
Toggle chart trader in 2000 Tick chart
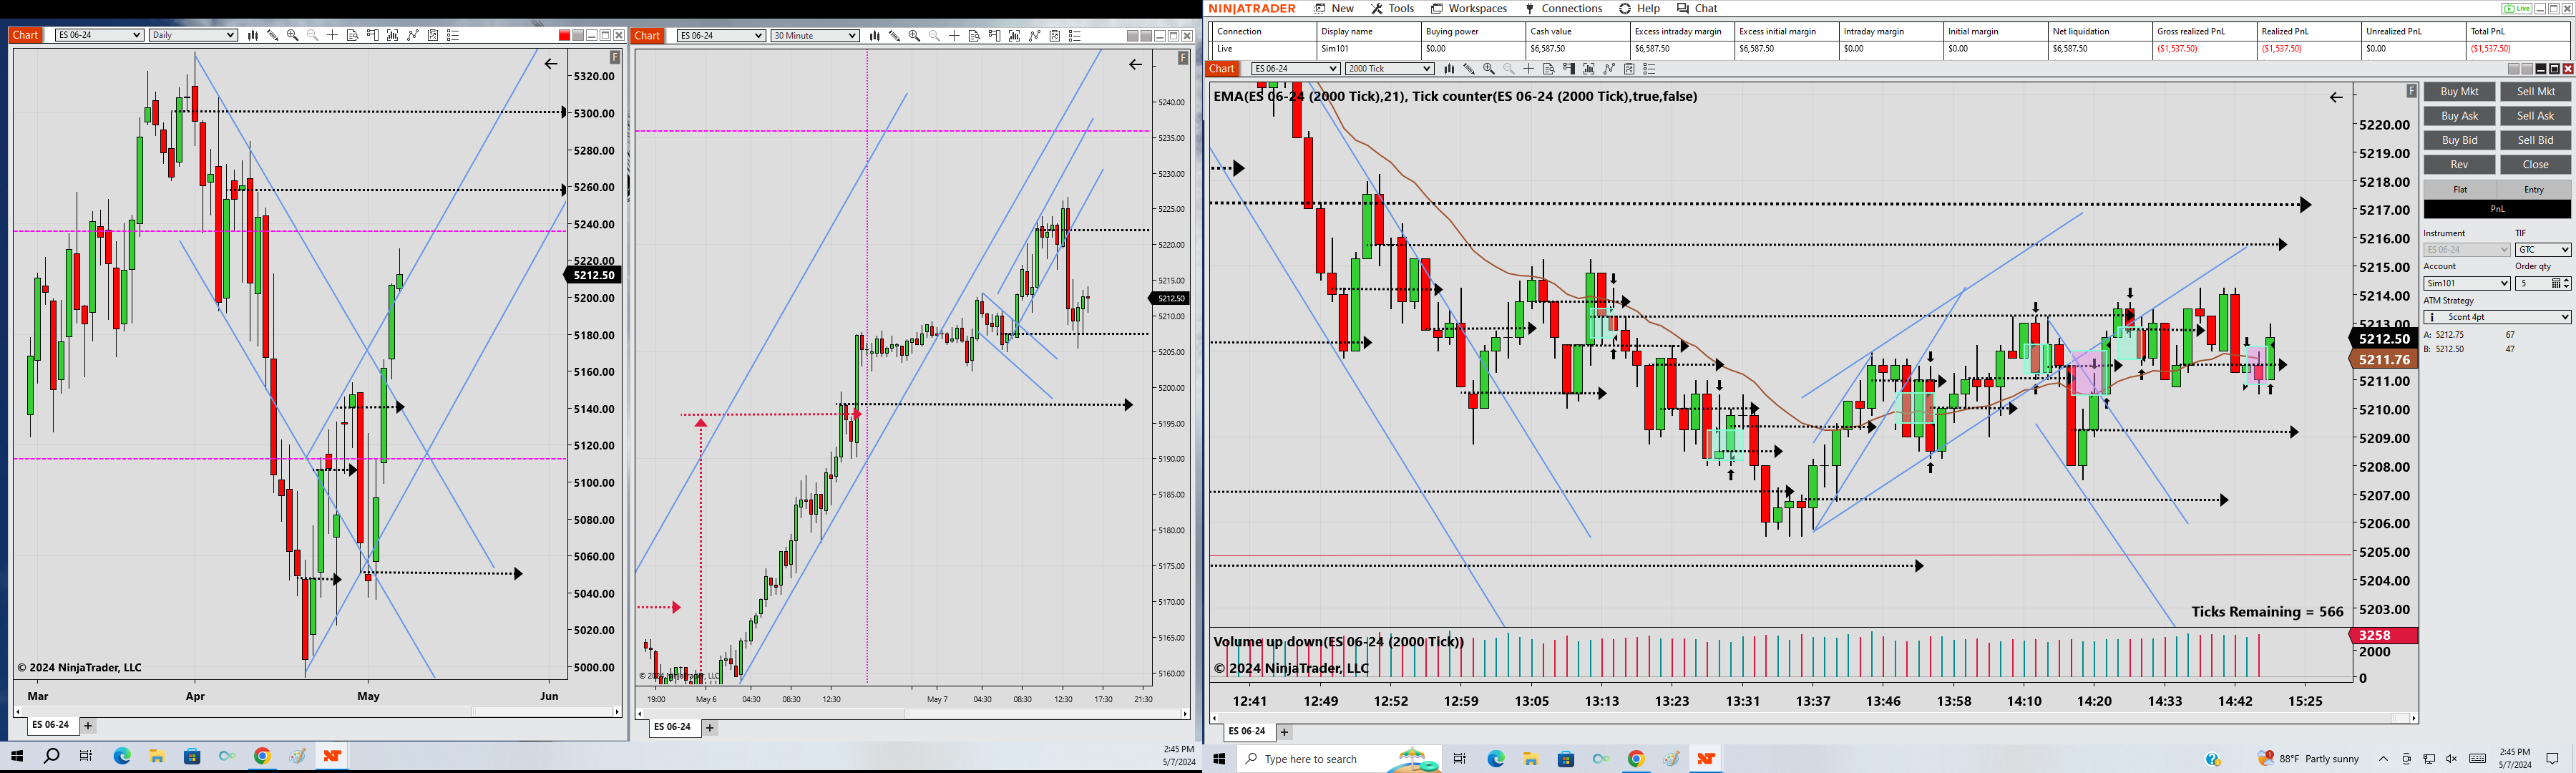1569,69
